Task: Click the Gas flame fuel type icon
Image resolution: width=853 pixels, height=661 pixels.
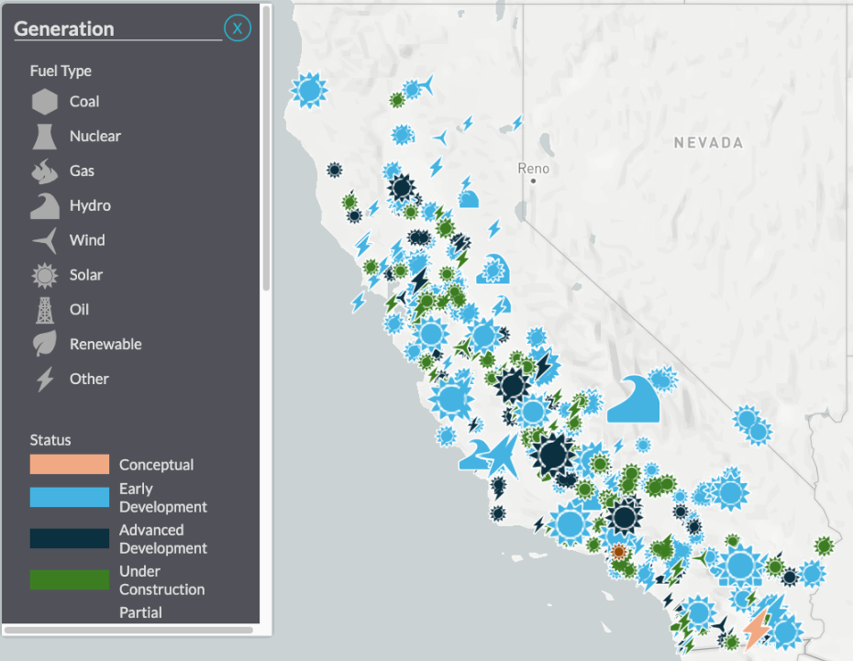Action: pos(44,171)
